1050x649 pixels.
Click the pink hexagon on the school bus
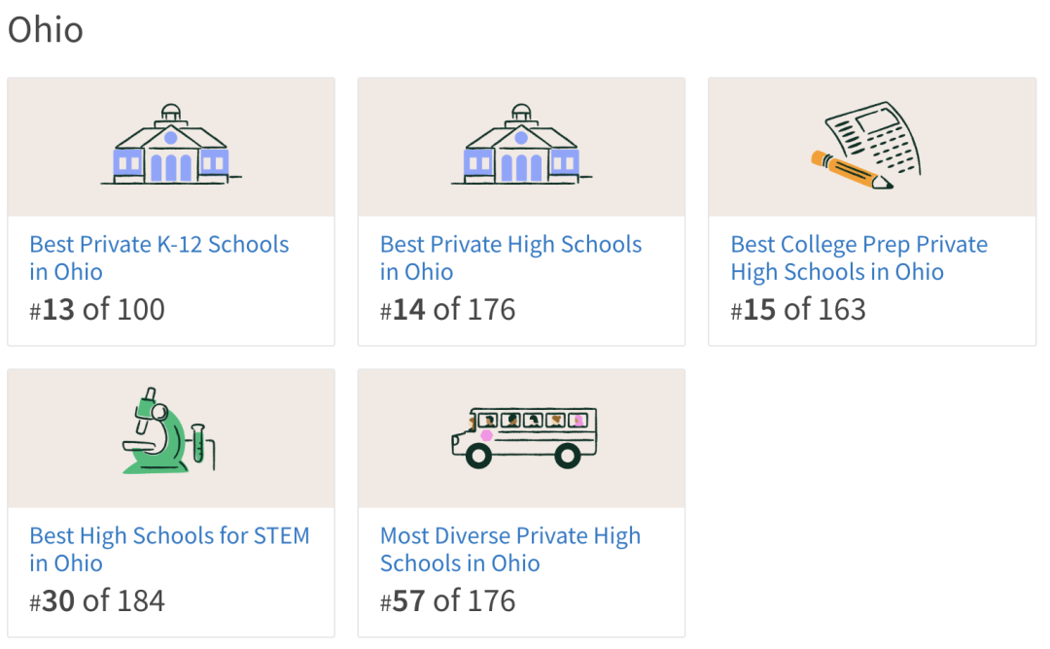pyautogui.click(x=487, y=435)
